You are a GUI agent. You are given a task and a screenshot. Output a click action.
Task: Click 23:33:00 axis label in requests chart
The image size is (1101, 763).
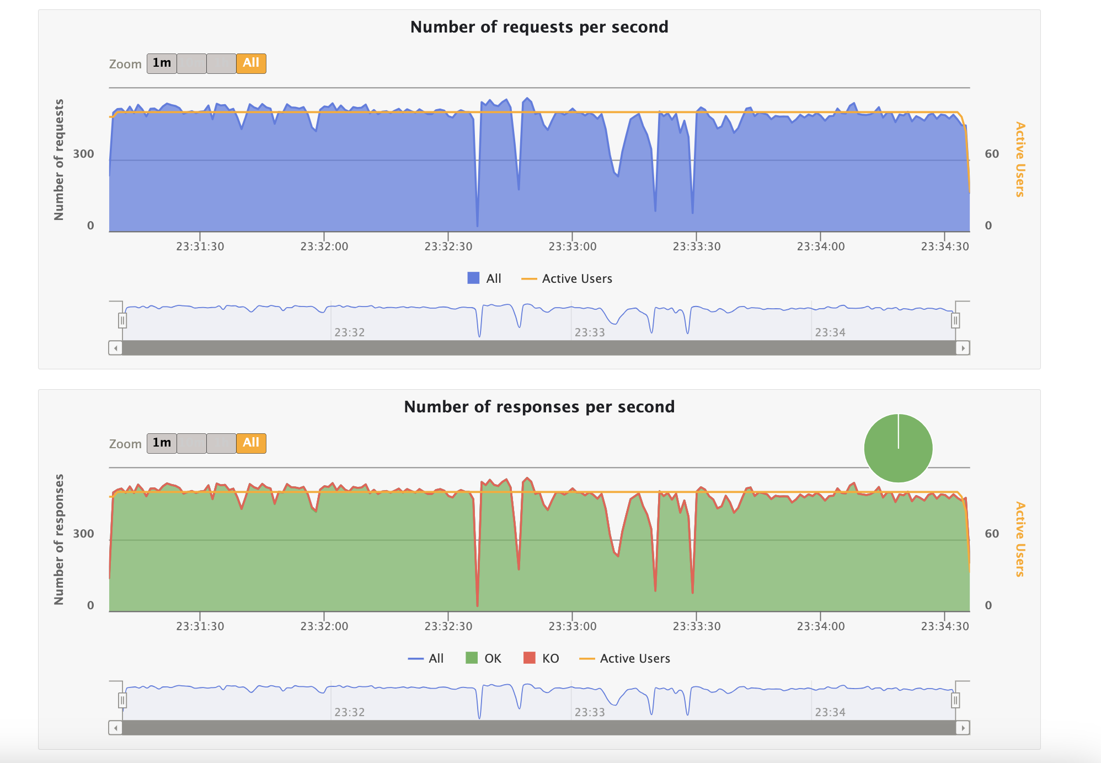573,246
